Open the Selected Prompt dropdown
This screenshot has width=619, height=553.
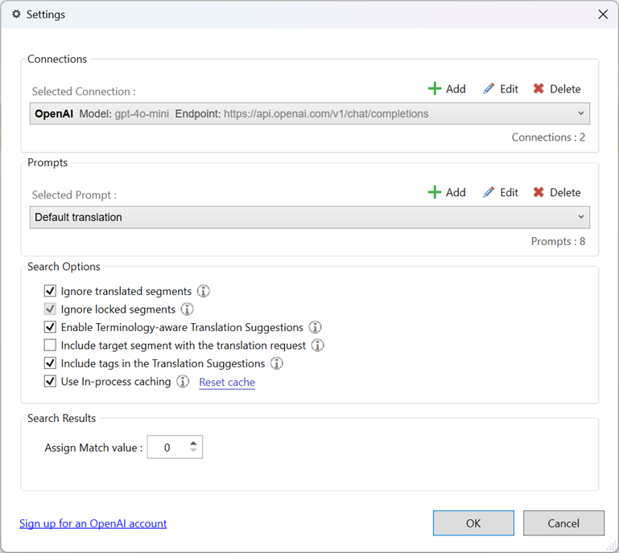(x=310, y=217)
